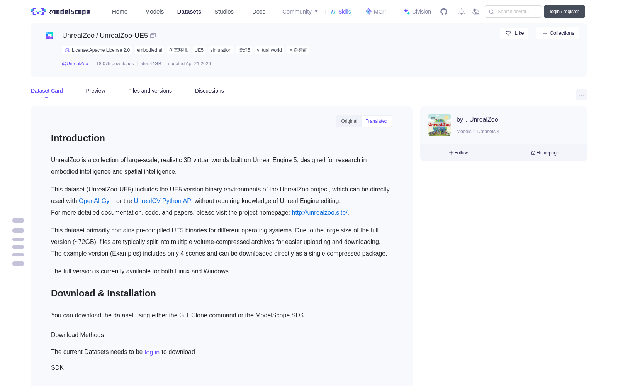This screenshot has width=618, height=386.
Task: Open the @UnrealZoo owner link
Action: point(75,64)
